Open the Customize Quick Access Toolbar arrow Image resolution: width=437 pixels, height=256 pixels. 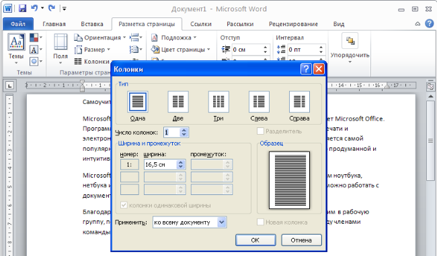point(65,9)
